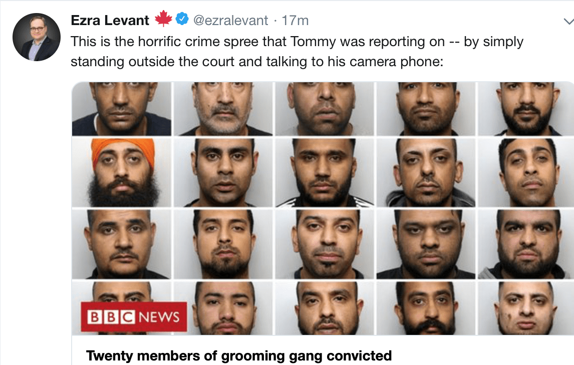This screenshot has height=365, width=574.
Task: Select bottom-row mugshot with the handlebar moustache
Action: [x=426, y=308]
